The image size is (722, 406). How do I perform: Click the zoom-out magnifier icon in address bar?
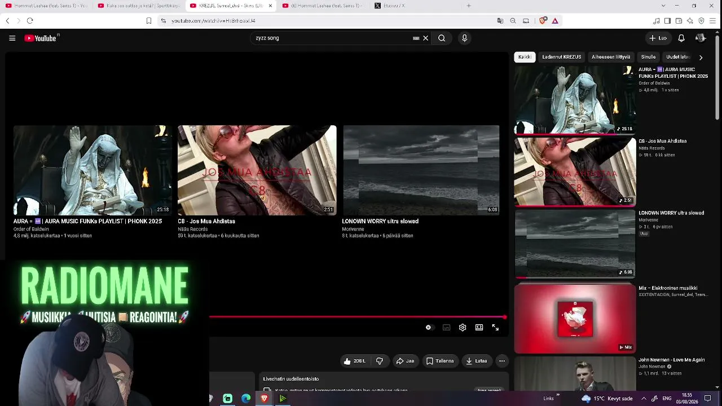(513, 21)
